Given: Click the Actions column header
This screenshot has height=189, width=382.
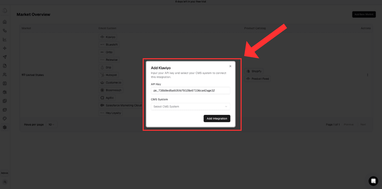Looking at the screenshot, I should pyautogui.click(x=366, y=28).
